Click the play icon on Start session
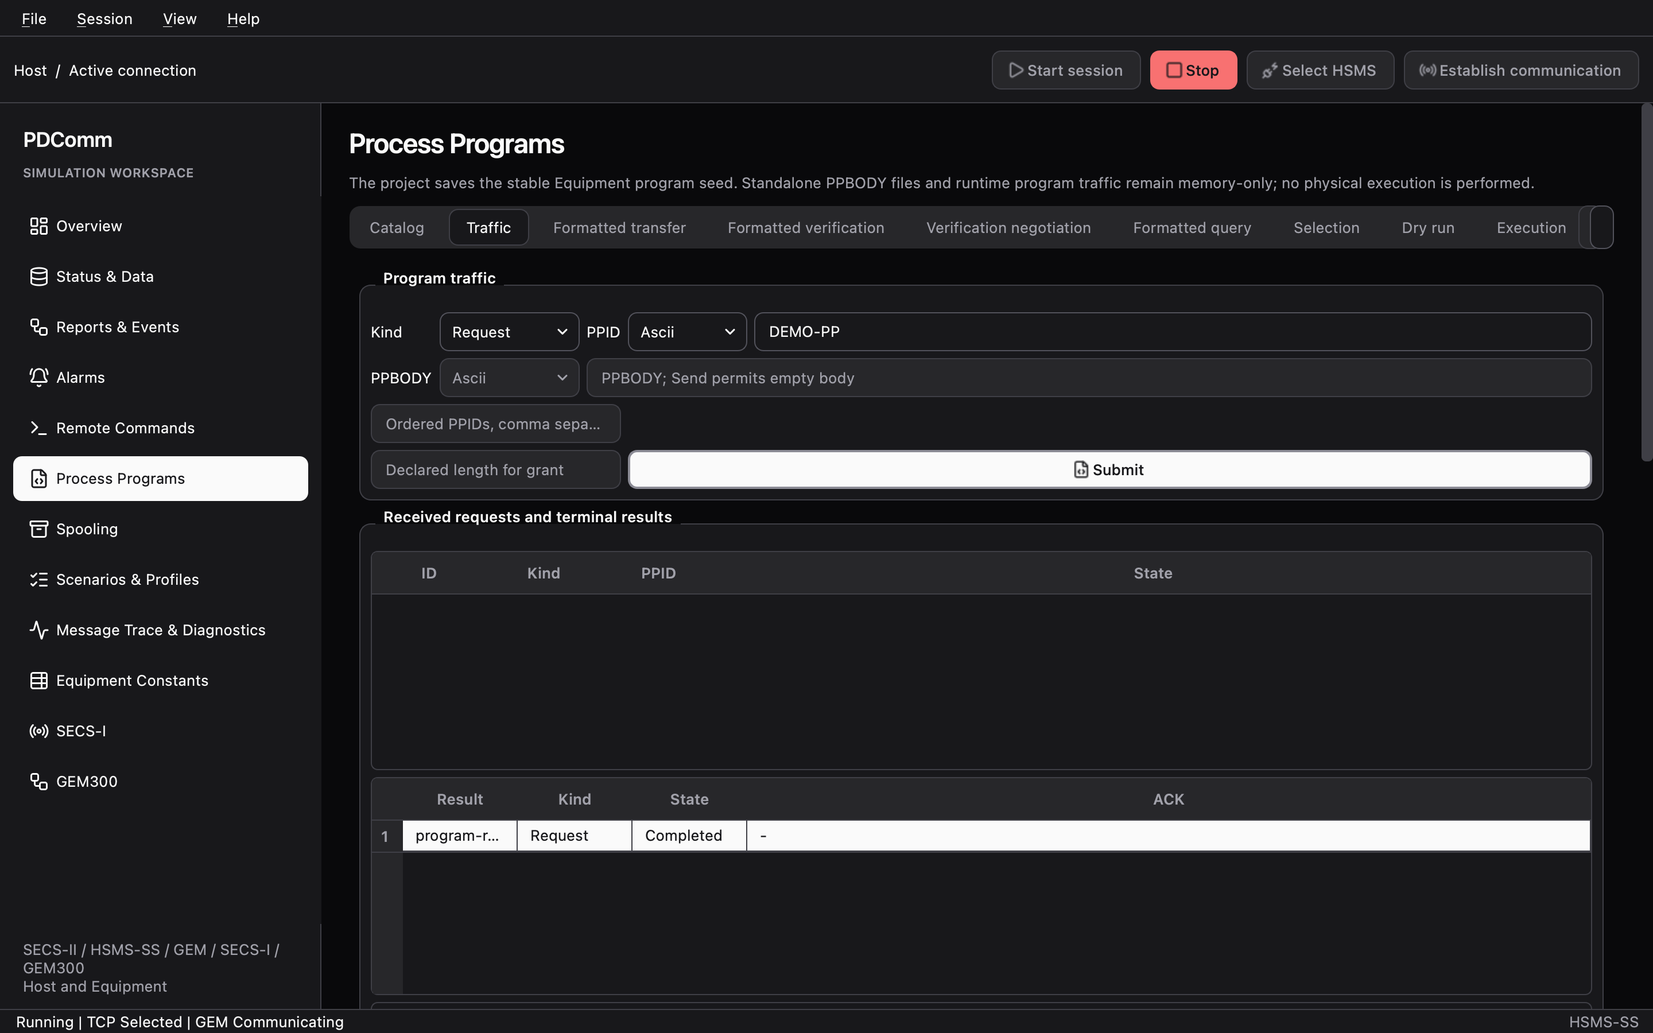This screenshot has width=1653, height=1033. (1016, 71)
